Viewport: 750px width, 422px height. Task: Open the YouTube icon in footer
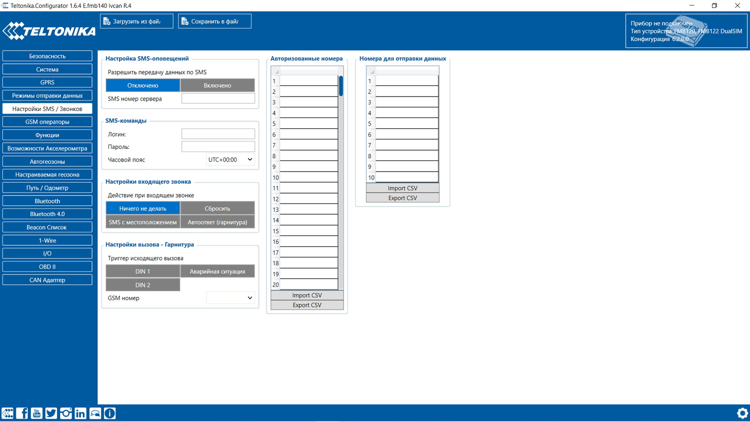click(x=36, y=413)
